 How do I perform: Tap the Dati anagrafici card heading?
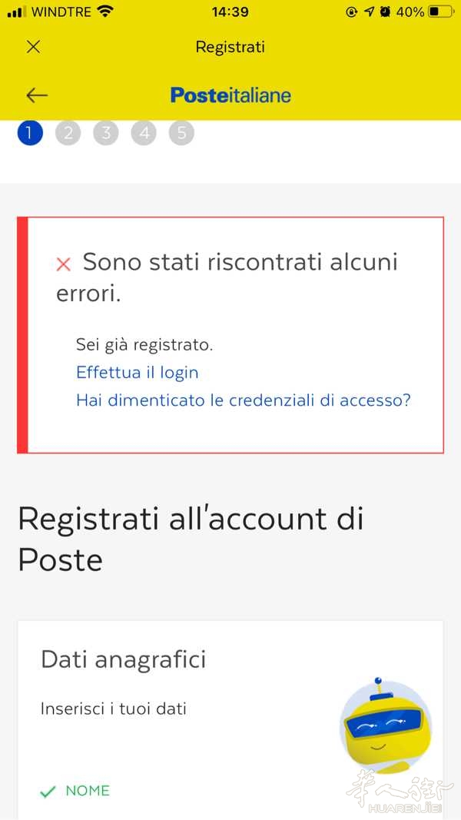(x=124, y=659)
